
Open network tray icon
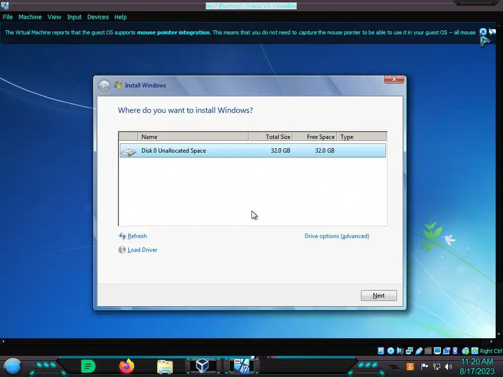437,366
